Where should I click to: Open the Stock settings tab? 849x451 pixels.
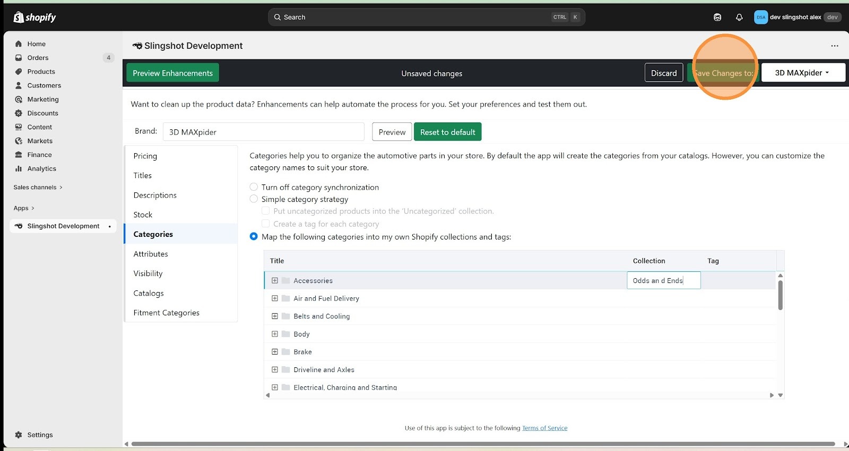[x=180, y=215]
